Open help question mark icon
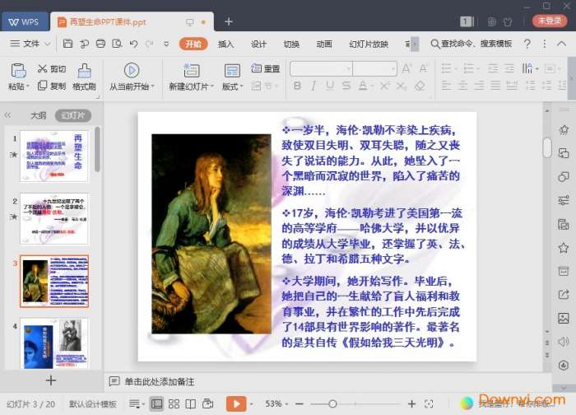Viewport: 576px width, 415px height. tap(527, 44)
